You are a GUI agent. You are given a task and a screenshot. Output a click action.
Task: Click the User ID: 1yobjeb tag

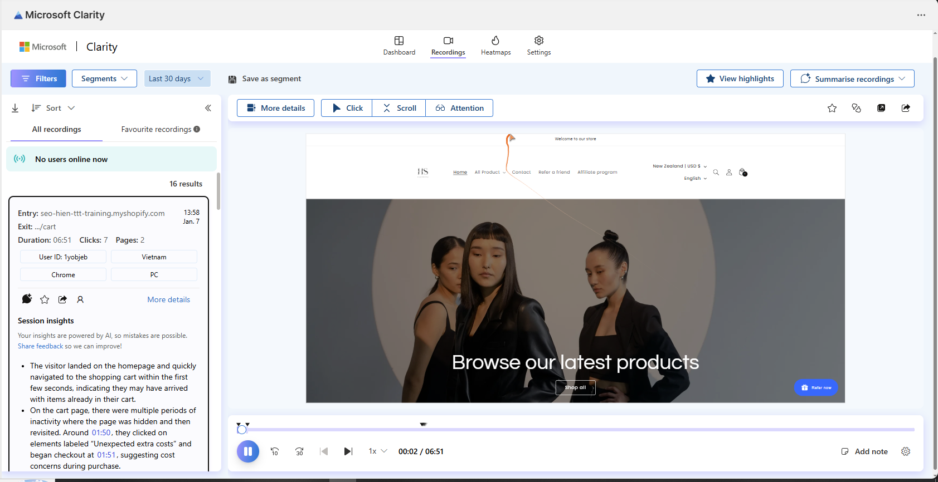63,257
